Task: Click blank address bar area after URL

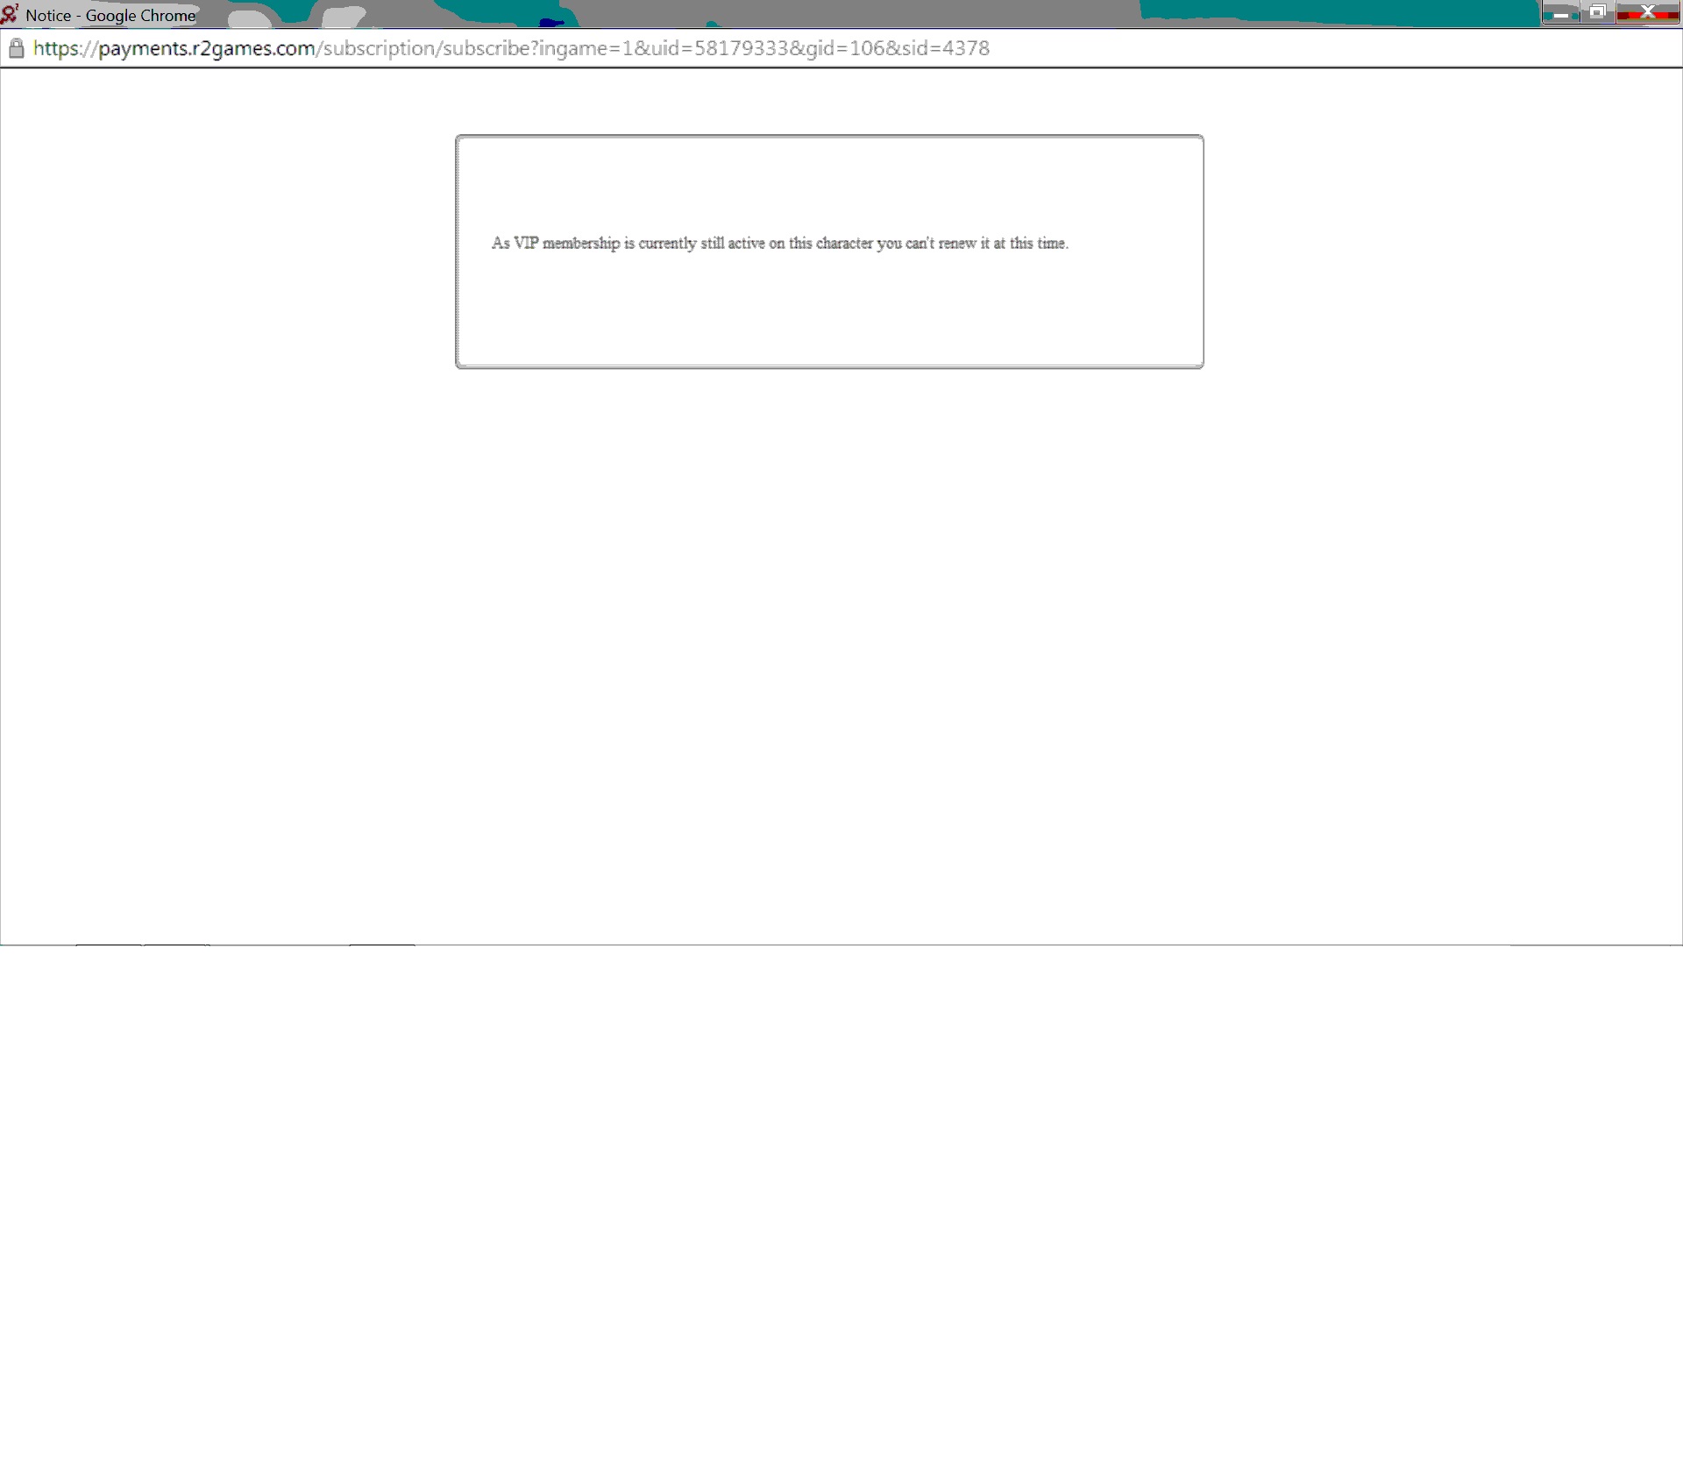Action: click(x=1315, y=48)
